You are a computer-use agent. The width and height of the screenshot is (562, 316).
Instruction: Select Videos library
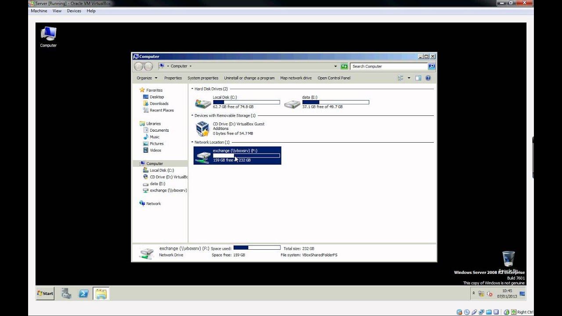point(152,150)
